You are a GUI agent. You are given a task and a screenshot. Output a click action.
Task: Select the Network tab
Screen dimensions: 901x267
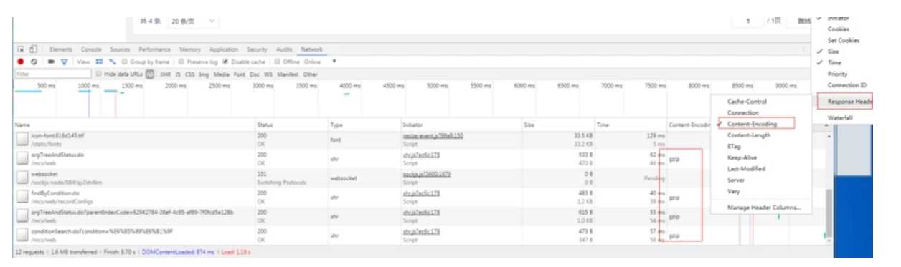[x=311, y=49]
